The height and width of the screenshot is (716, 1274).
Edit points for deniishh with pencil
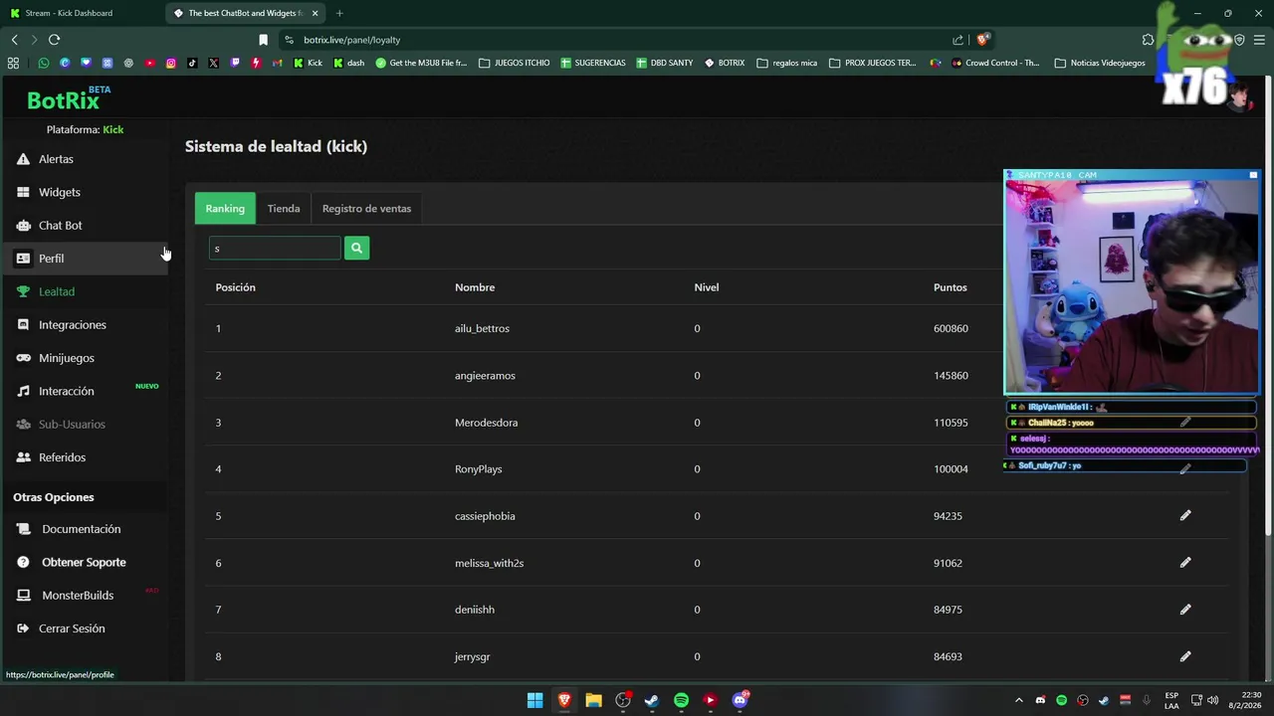coord(1185,609)
